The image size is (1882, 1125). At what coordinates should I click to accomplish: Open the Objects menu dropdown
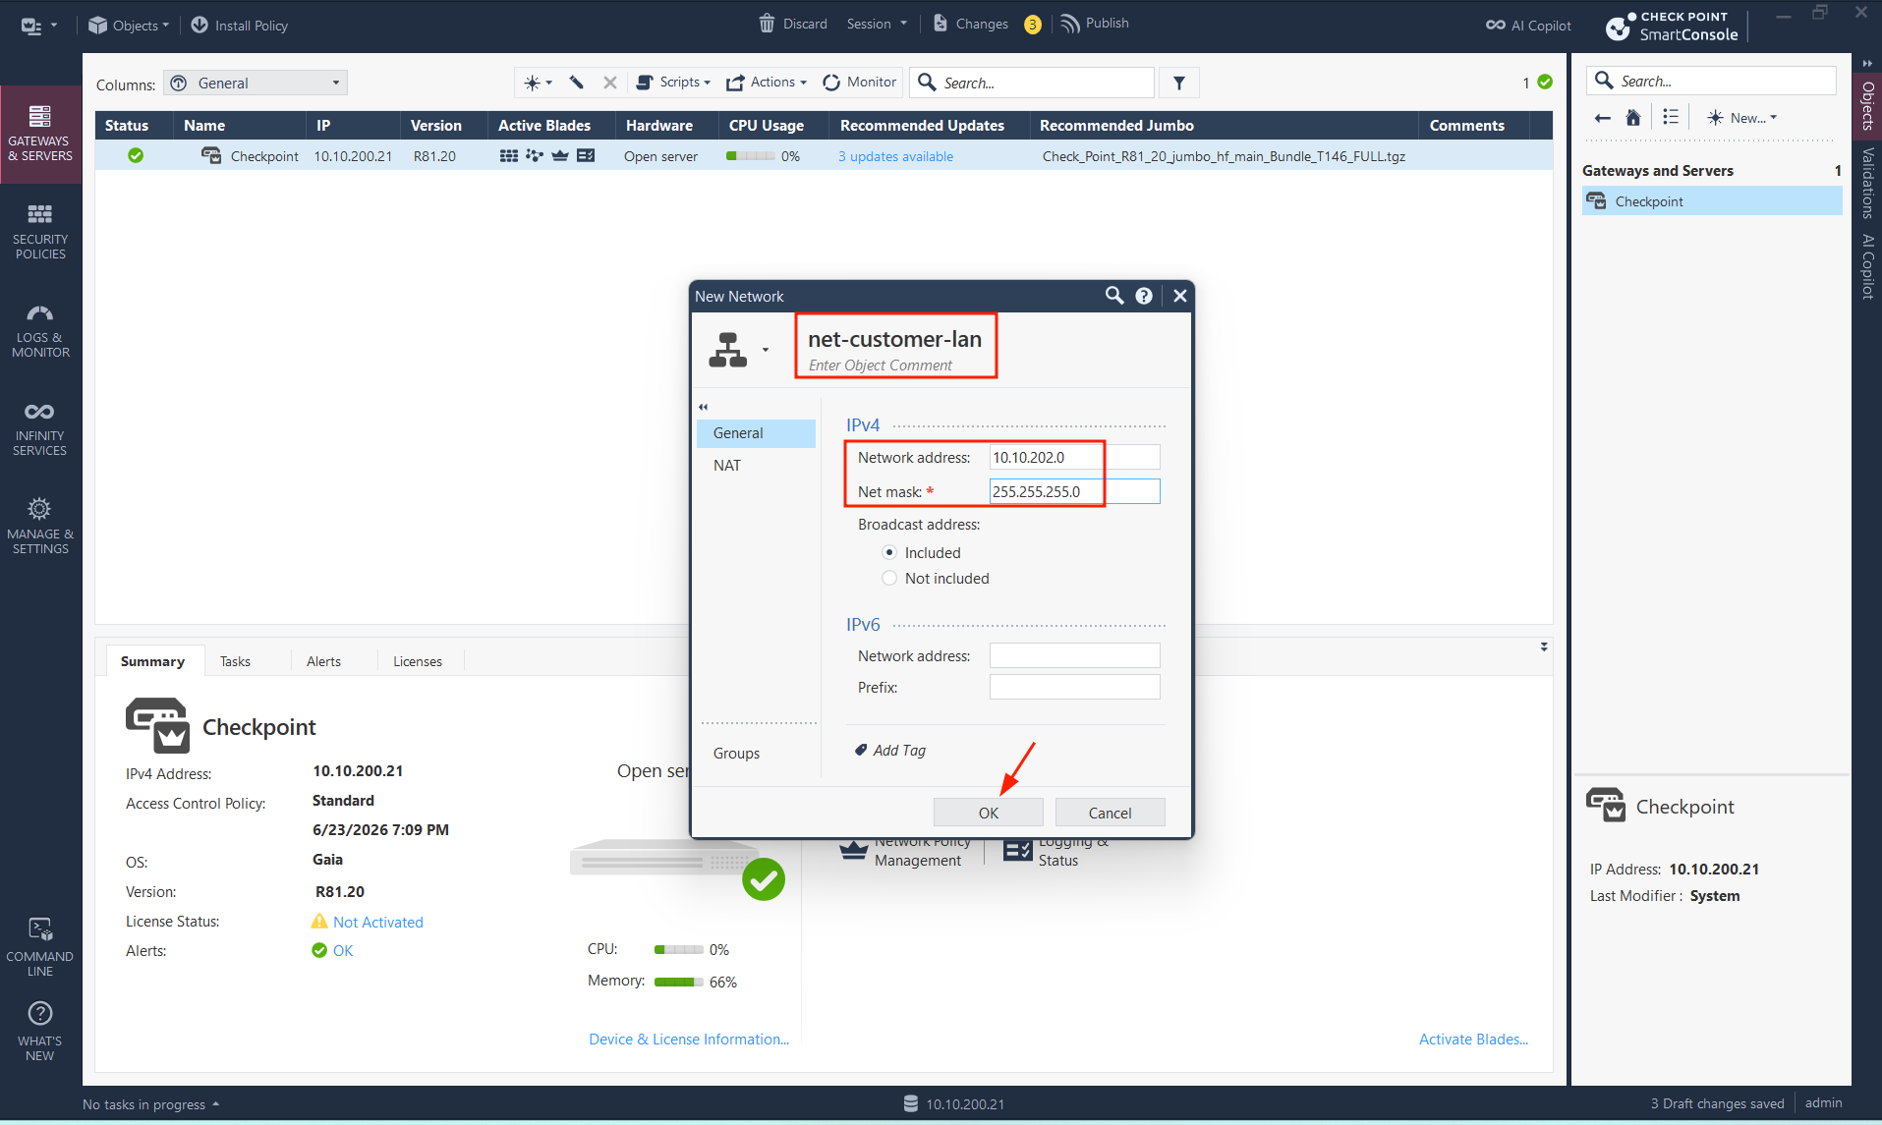pyautogui.click(x=129, y=26)
